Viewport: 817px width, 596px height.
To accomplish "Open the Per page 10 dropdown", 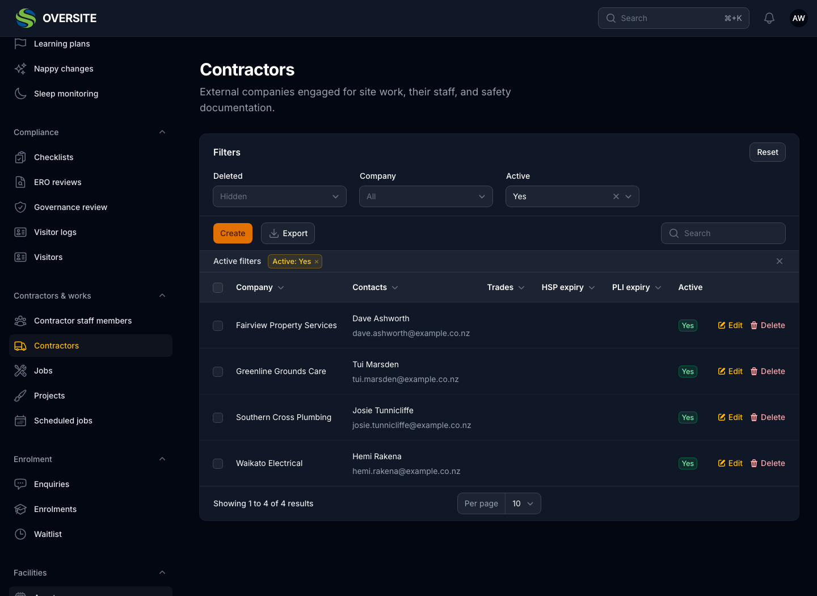I will [523, 503].
